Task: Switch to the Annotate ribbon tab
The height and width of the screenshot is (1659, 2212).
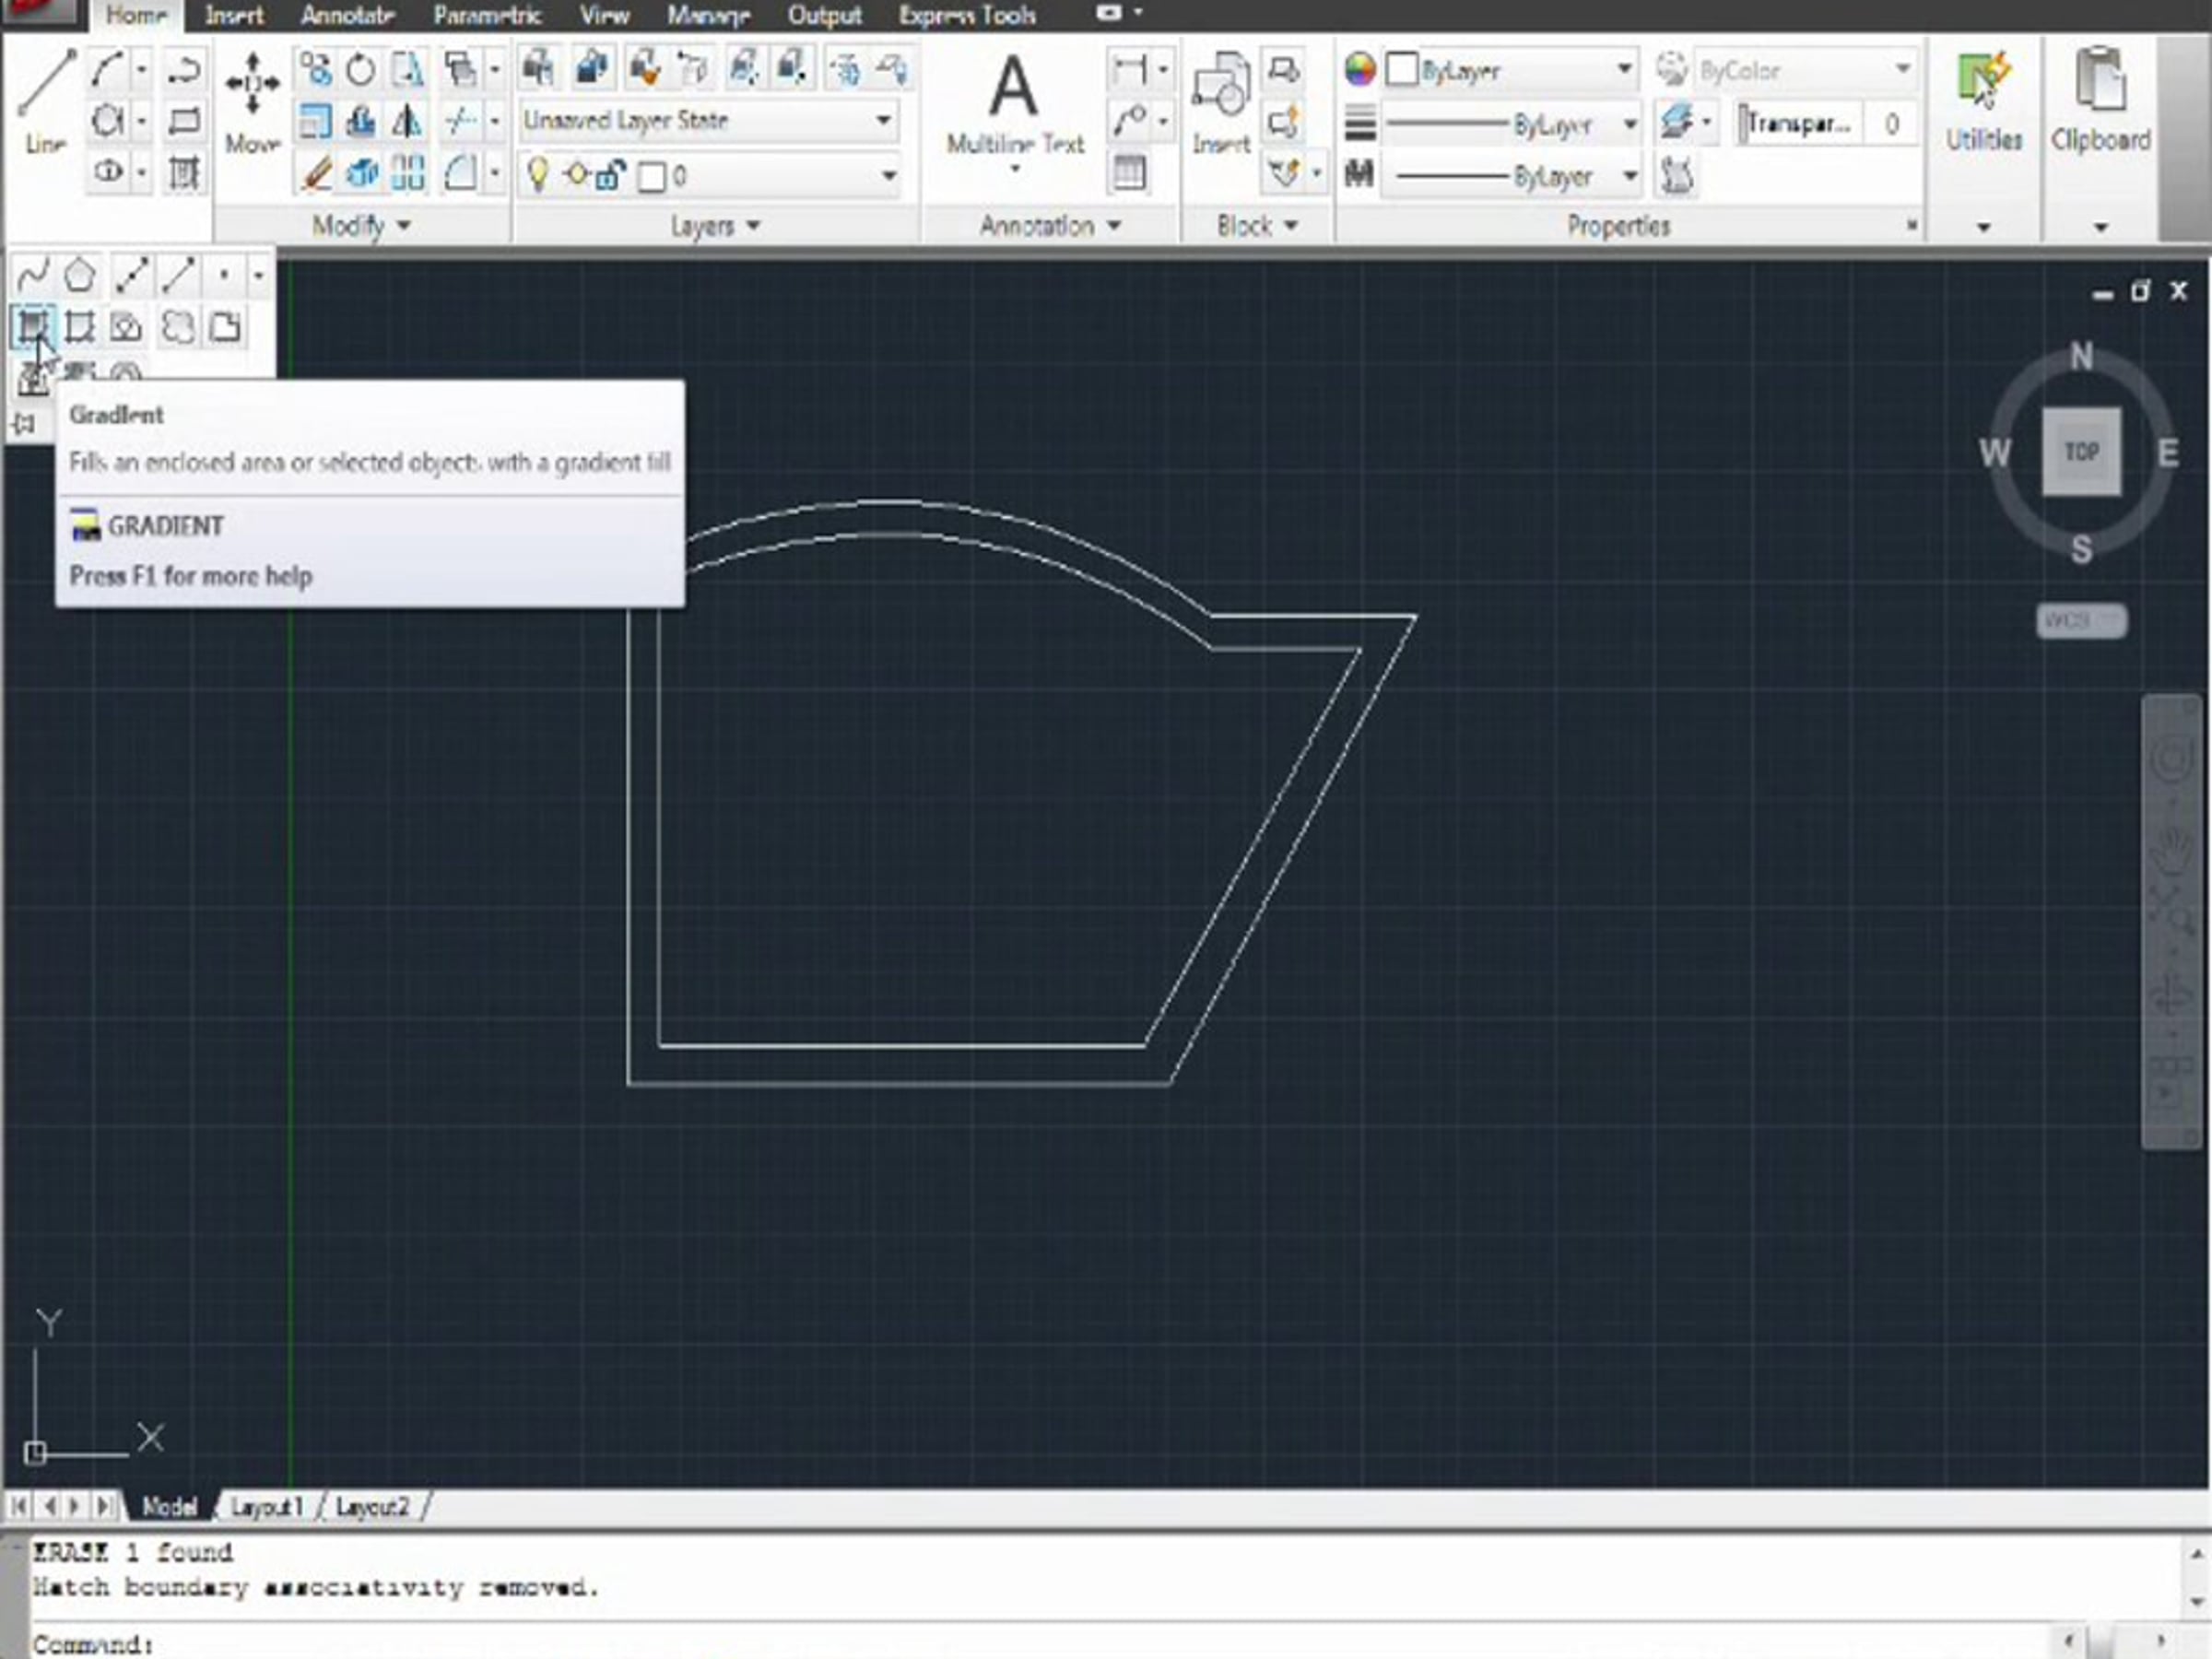Action: click(x=347, y=15)
